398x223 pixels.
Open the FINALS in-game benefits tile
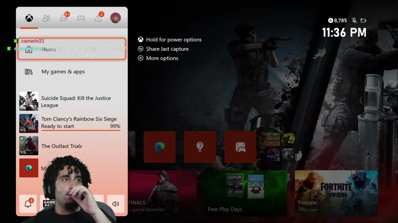click(x=162, y=193)
